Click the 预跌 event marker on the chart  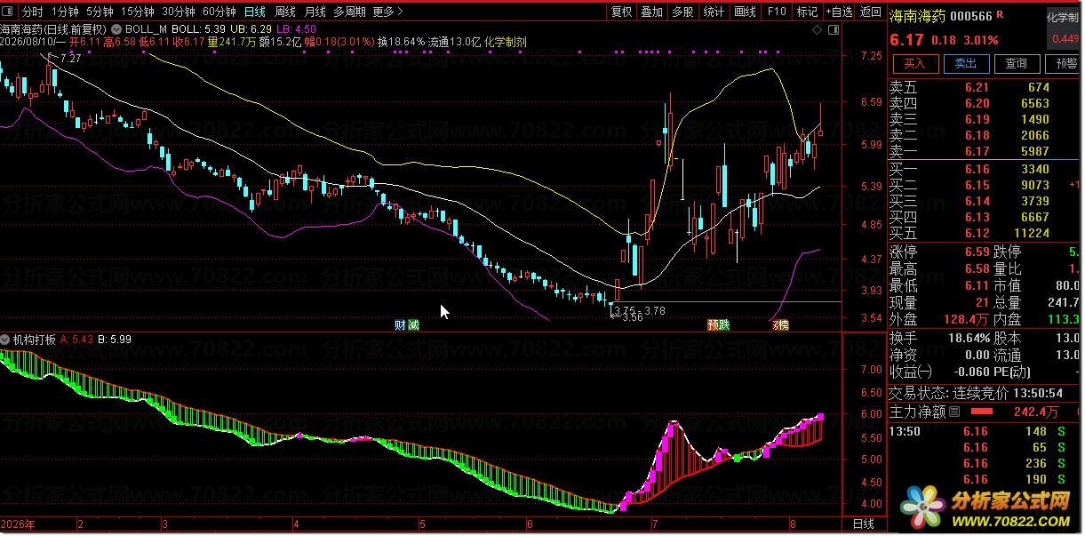[x=718, y=325]
